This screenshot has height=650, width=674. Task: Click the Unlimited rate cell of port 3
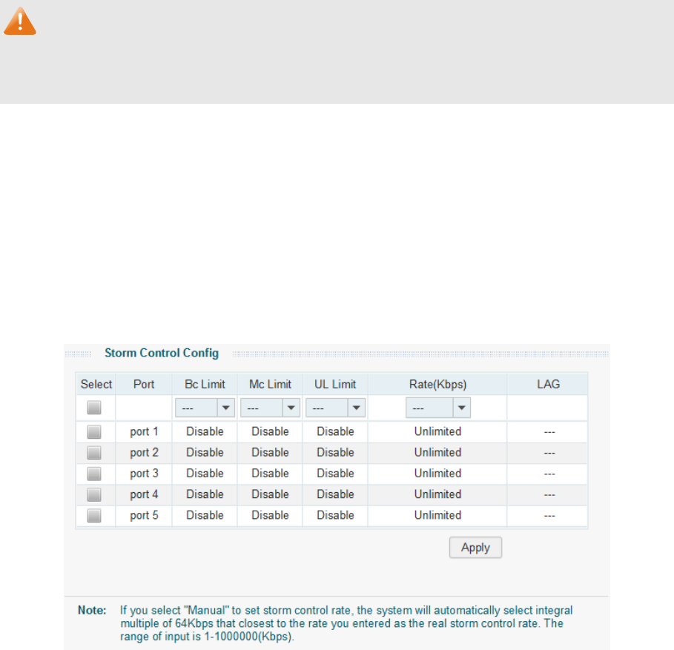(x=437, y=473)
